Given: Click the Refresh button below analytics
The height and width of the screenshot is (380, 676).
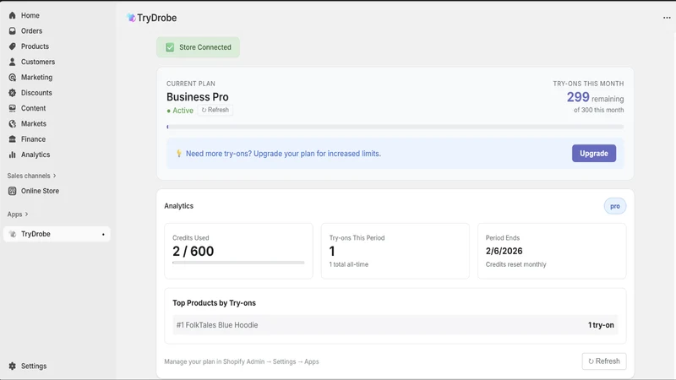Looking at the screenshot, I should pos(604,361).
